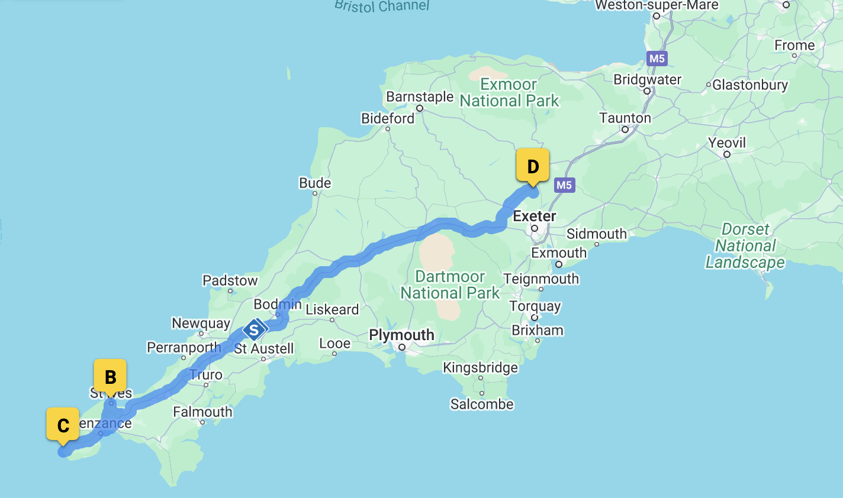Click the Salcombe town label
The height and width of the screenshot is (498, 843).
pos(482,405)
